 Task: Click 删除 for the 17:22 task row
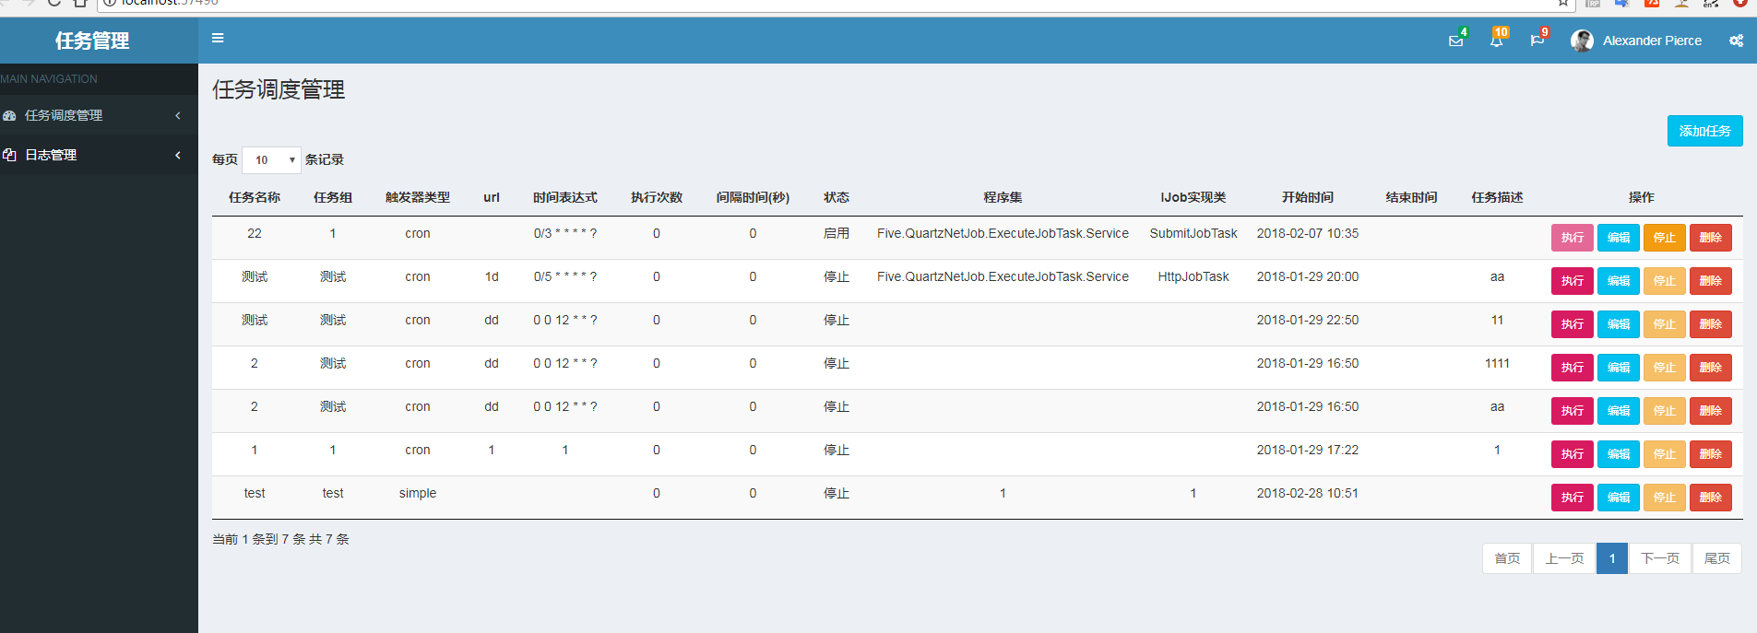pos(1710,454)
